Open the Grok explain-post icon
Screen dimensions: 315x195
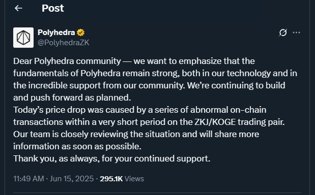283,32
